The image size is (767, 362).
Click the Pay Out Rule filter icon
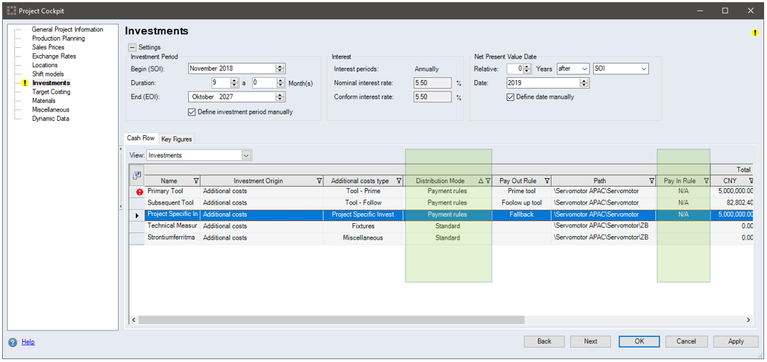coord(547,181)
